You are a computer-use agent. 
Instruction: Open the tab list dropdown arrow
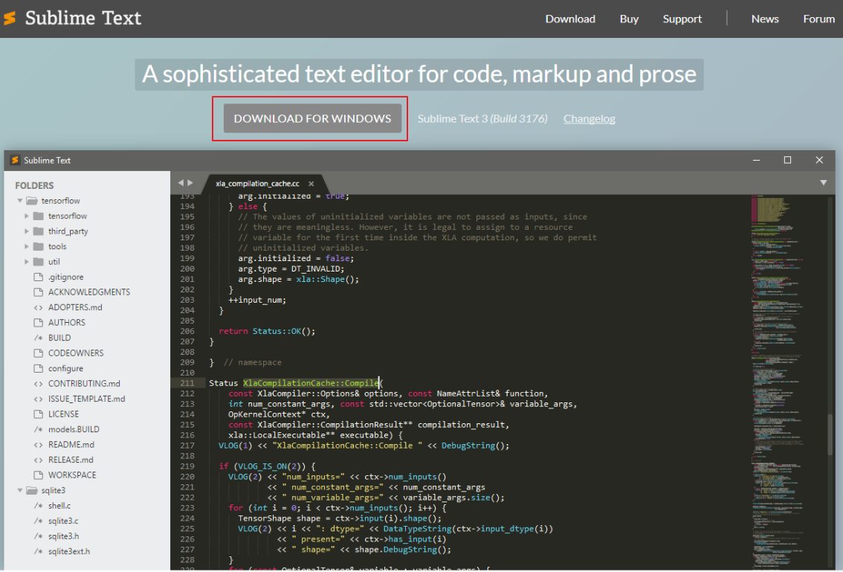823,183
